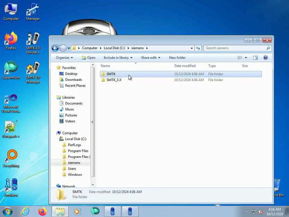Viewport: 289px width, 217px height.
Task: Go to Desktop in Favorites
Action: (x=71, y=74)
